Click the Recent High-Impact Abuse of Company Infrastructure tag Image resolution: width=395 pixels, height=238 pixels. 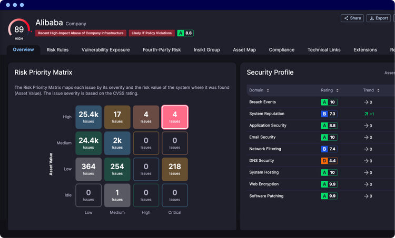point(81,33)
